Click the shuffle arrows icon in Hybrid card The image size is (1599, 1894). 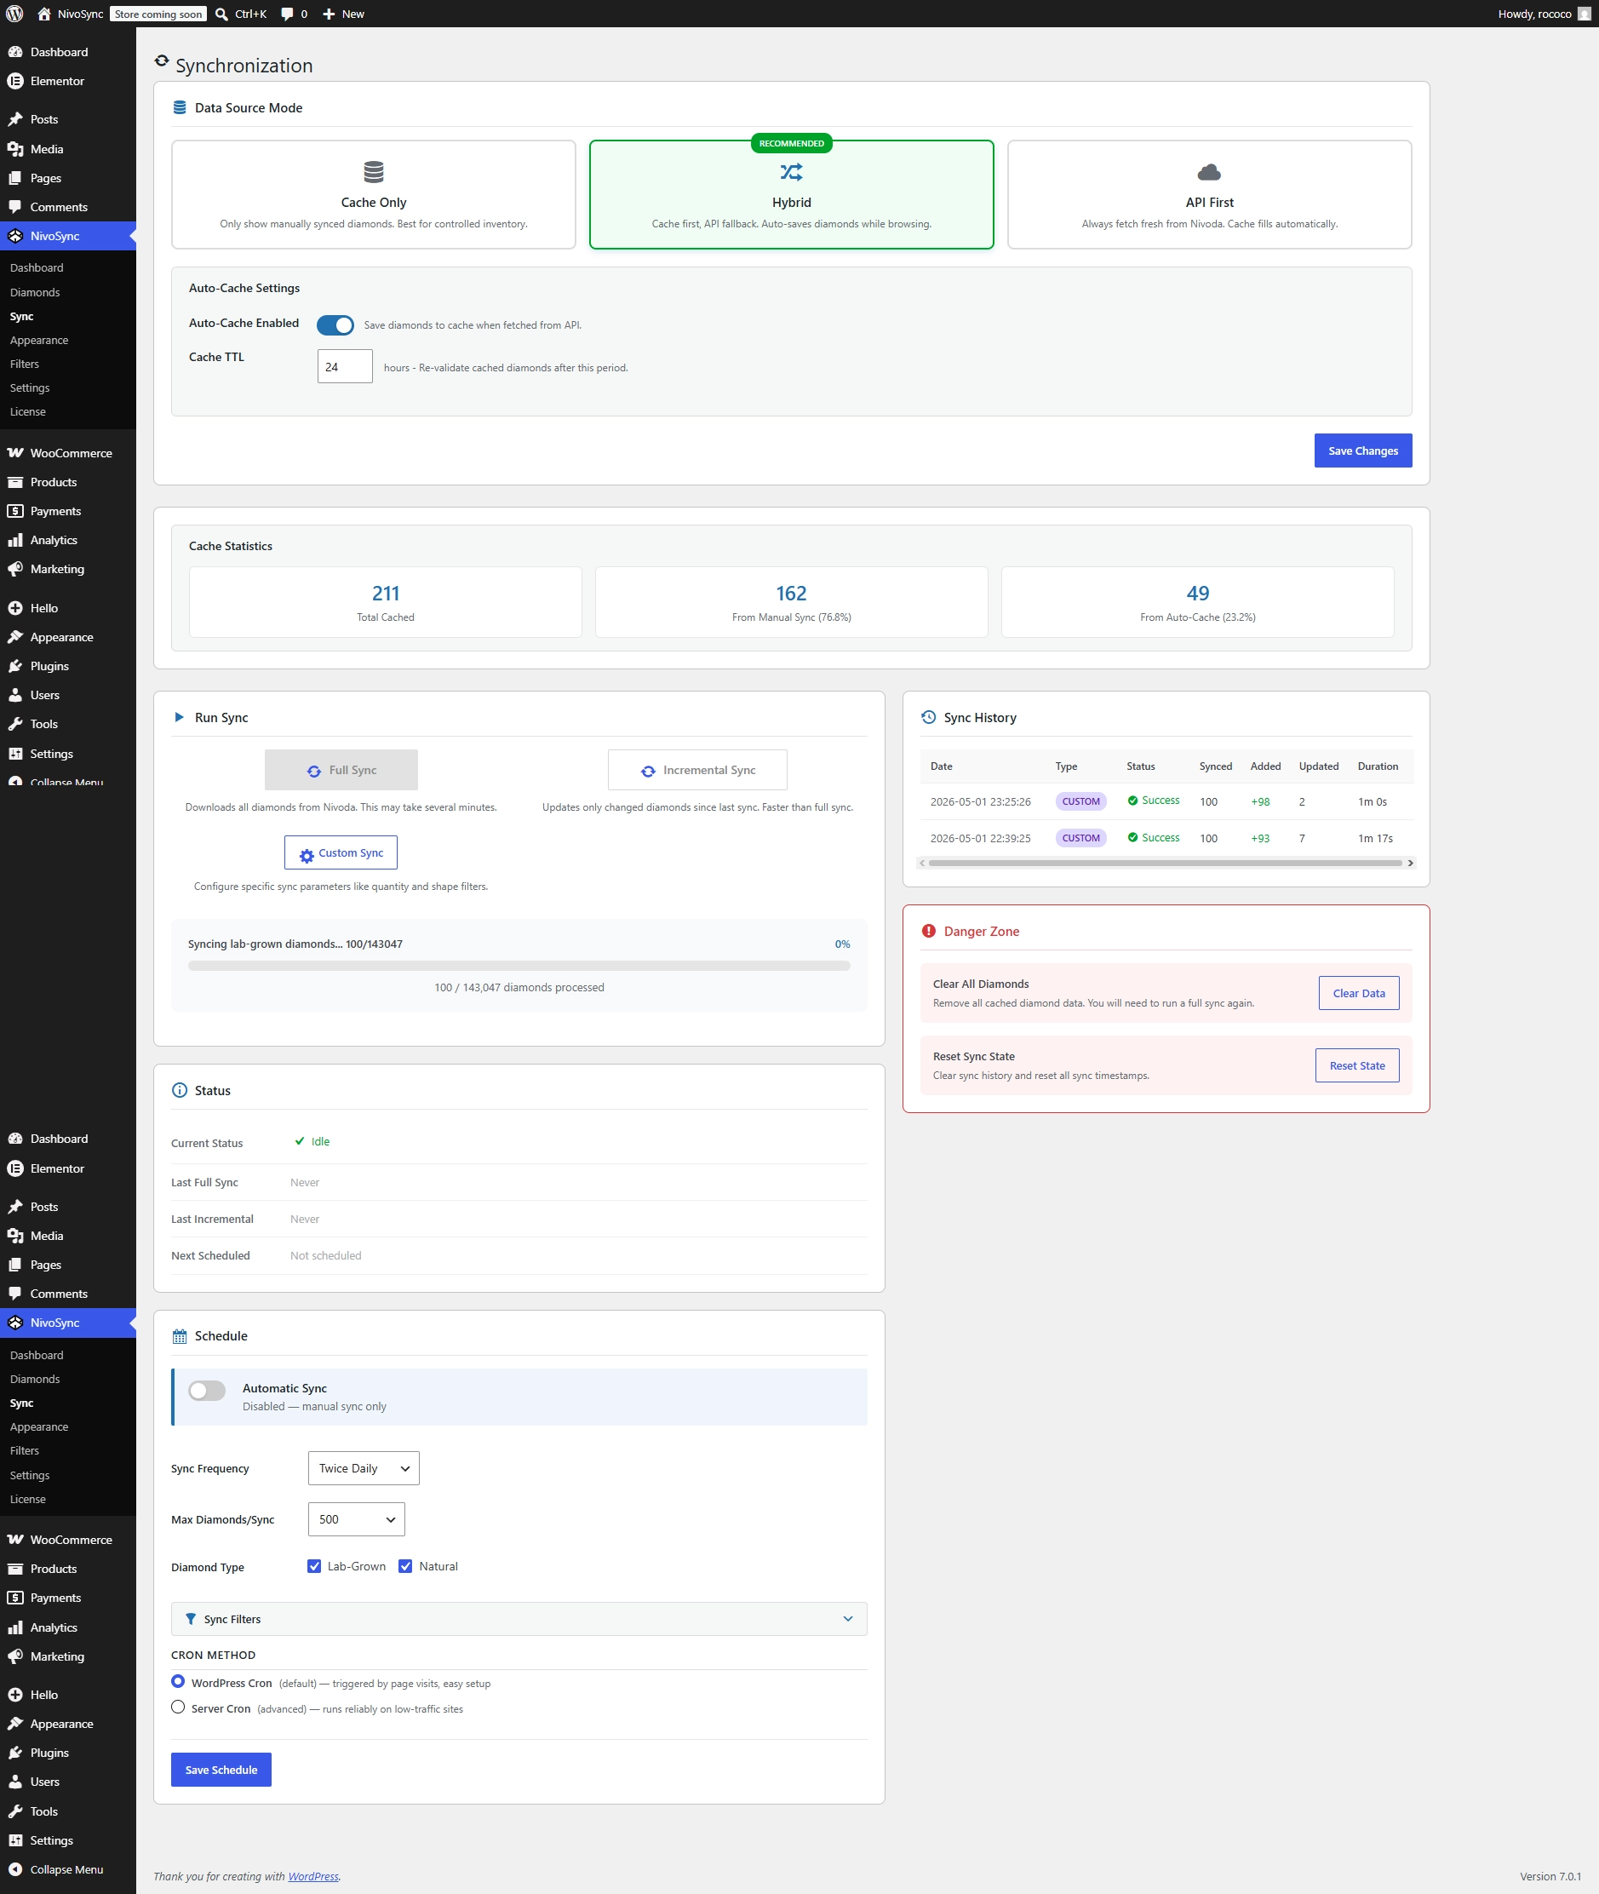tap(791, 171)
